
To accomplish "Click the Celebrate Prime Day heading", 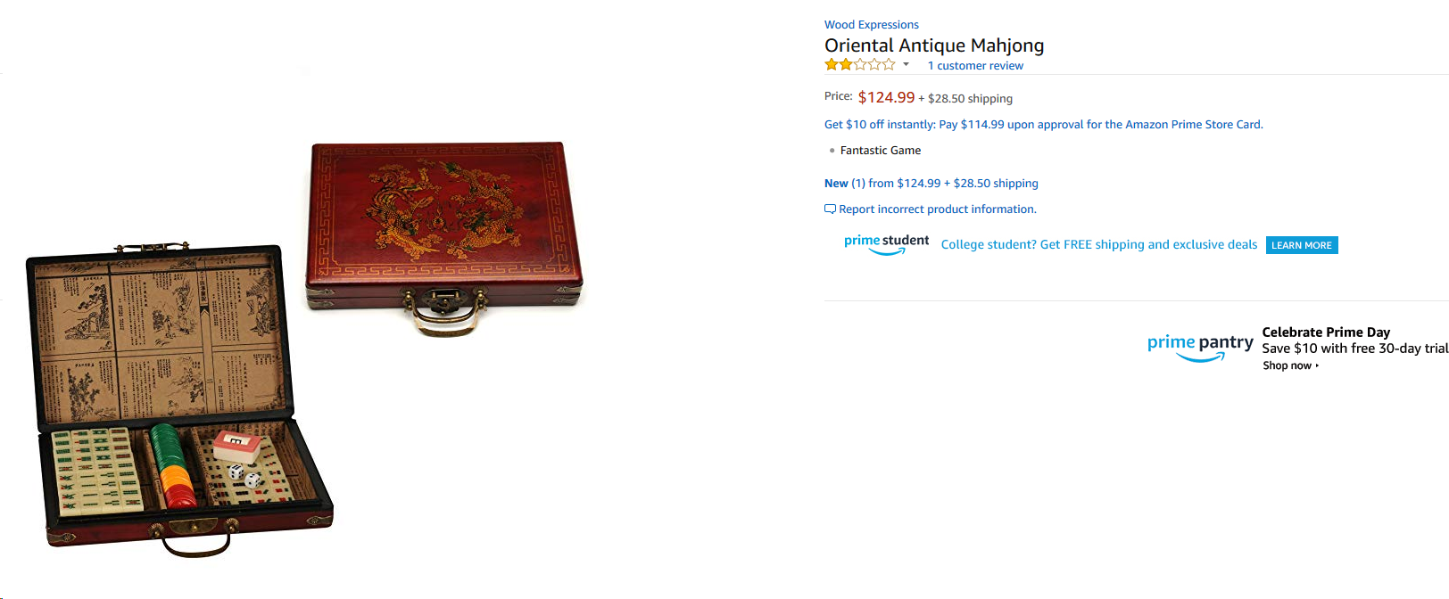I will tap(1326, 332).
